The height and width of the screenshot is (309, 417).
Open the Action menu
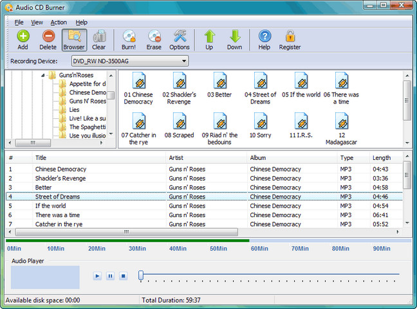coord(59,22)
